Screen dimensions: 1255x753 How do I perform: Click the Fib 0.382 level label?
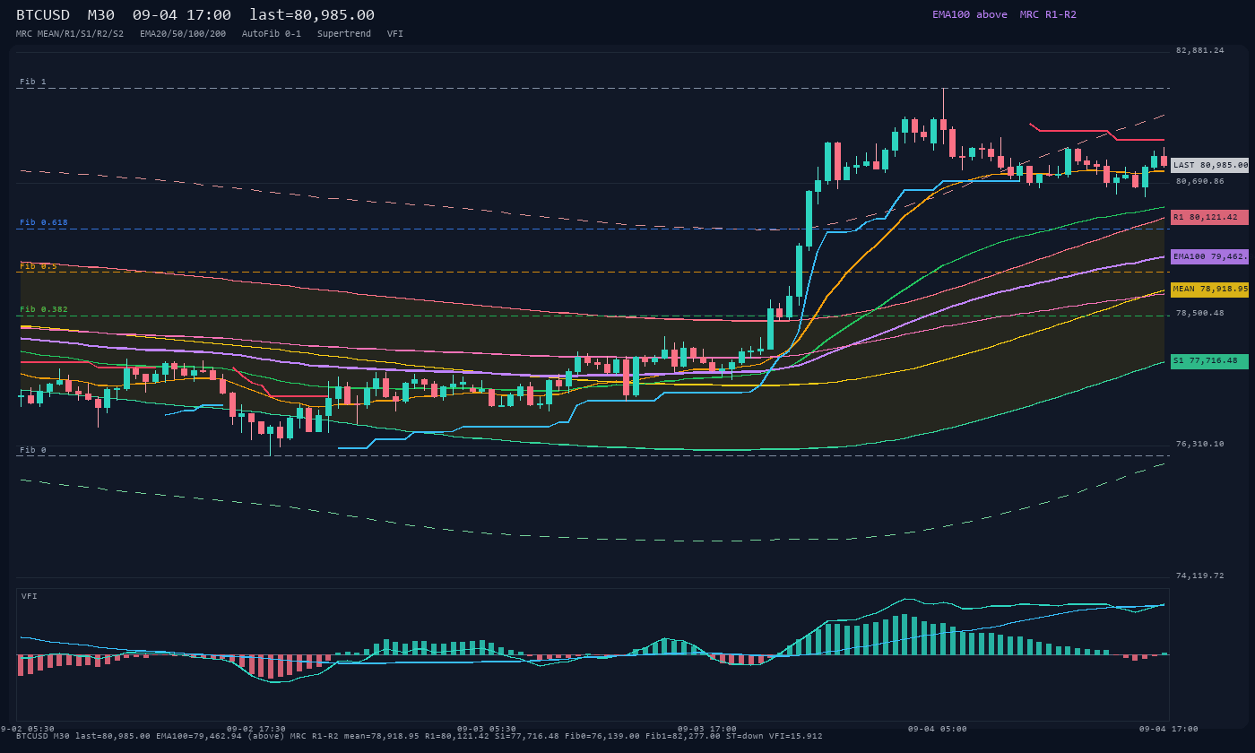point(44,309)
